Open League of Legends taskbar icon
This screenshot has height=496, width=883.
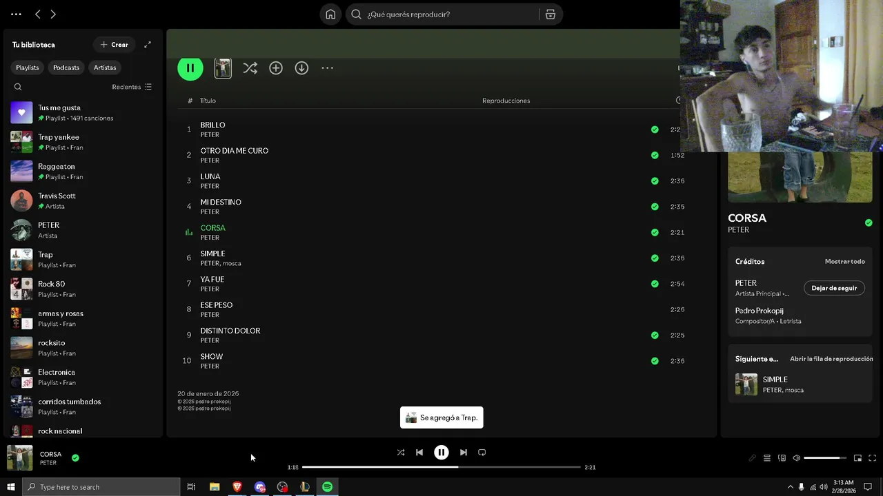coord(305,487)
